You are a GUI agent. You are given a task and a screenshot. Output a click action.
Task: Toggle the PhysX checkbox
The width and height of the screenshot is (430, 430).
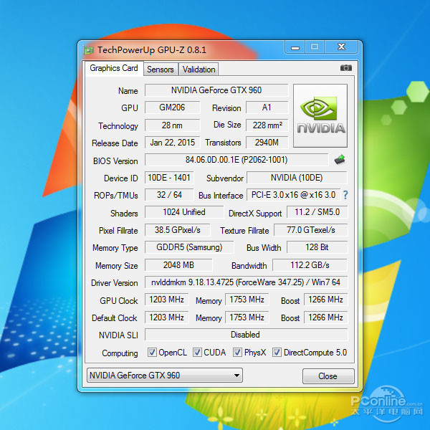pos(237,353)
